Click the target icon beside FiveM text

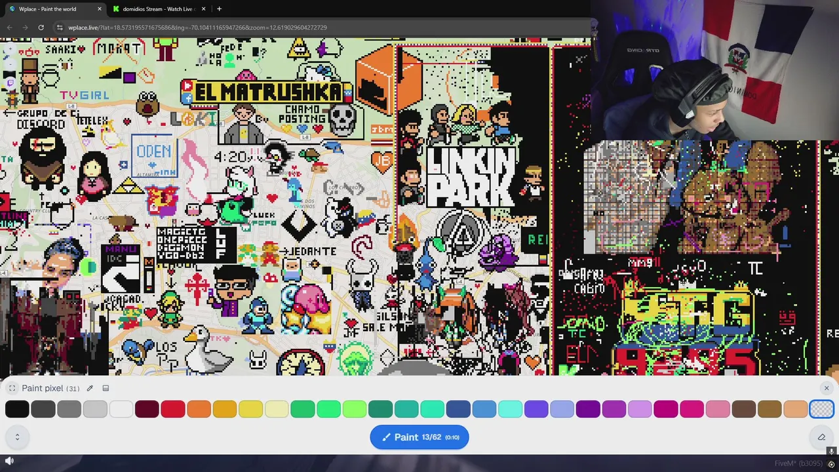point(831,464)
